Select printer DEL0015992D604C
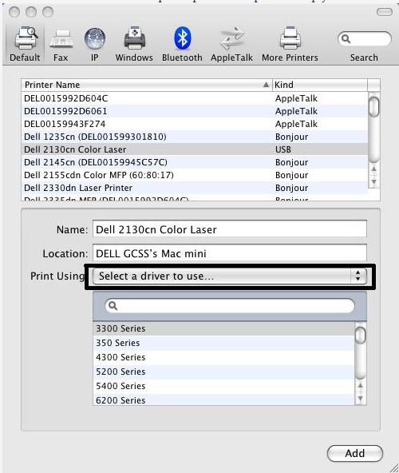The height and width of the screenshot is (473, 399). click(x=195, y=98)
